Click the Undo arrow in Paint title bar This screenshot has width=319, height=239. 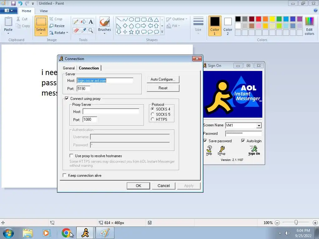(x=20, y=3)
